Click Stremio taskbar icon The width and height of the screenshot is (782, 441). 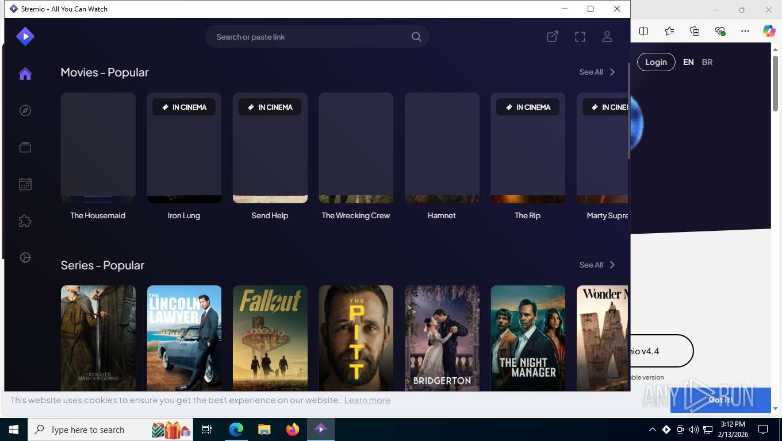320,430
